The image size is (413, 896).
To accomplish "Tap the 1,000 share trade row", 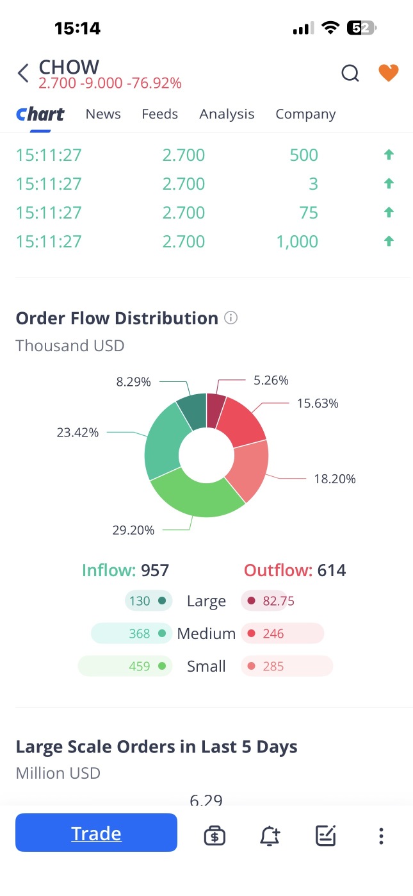I will [x=205, y=242].
